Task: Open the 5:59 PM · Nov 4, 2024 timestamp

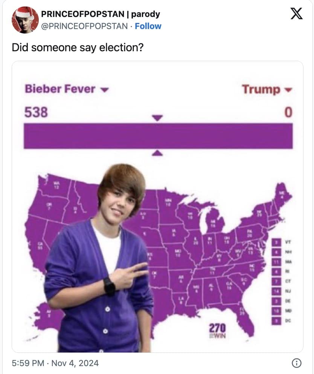Action: [55, 363]
